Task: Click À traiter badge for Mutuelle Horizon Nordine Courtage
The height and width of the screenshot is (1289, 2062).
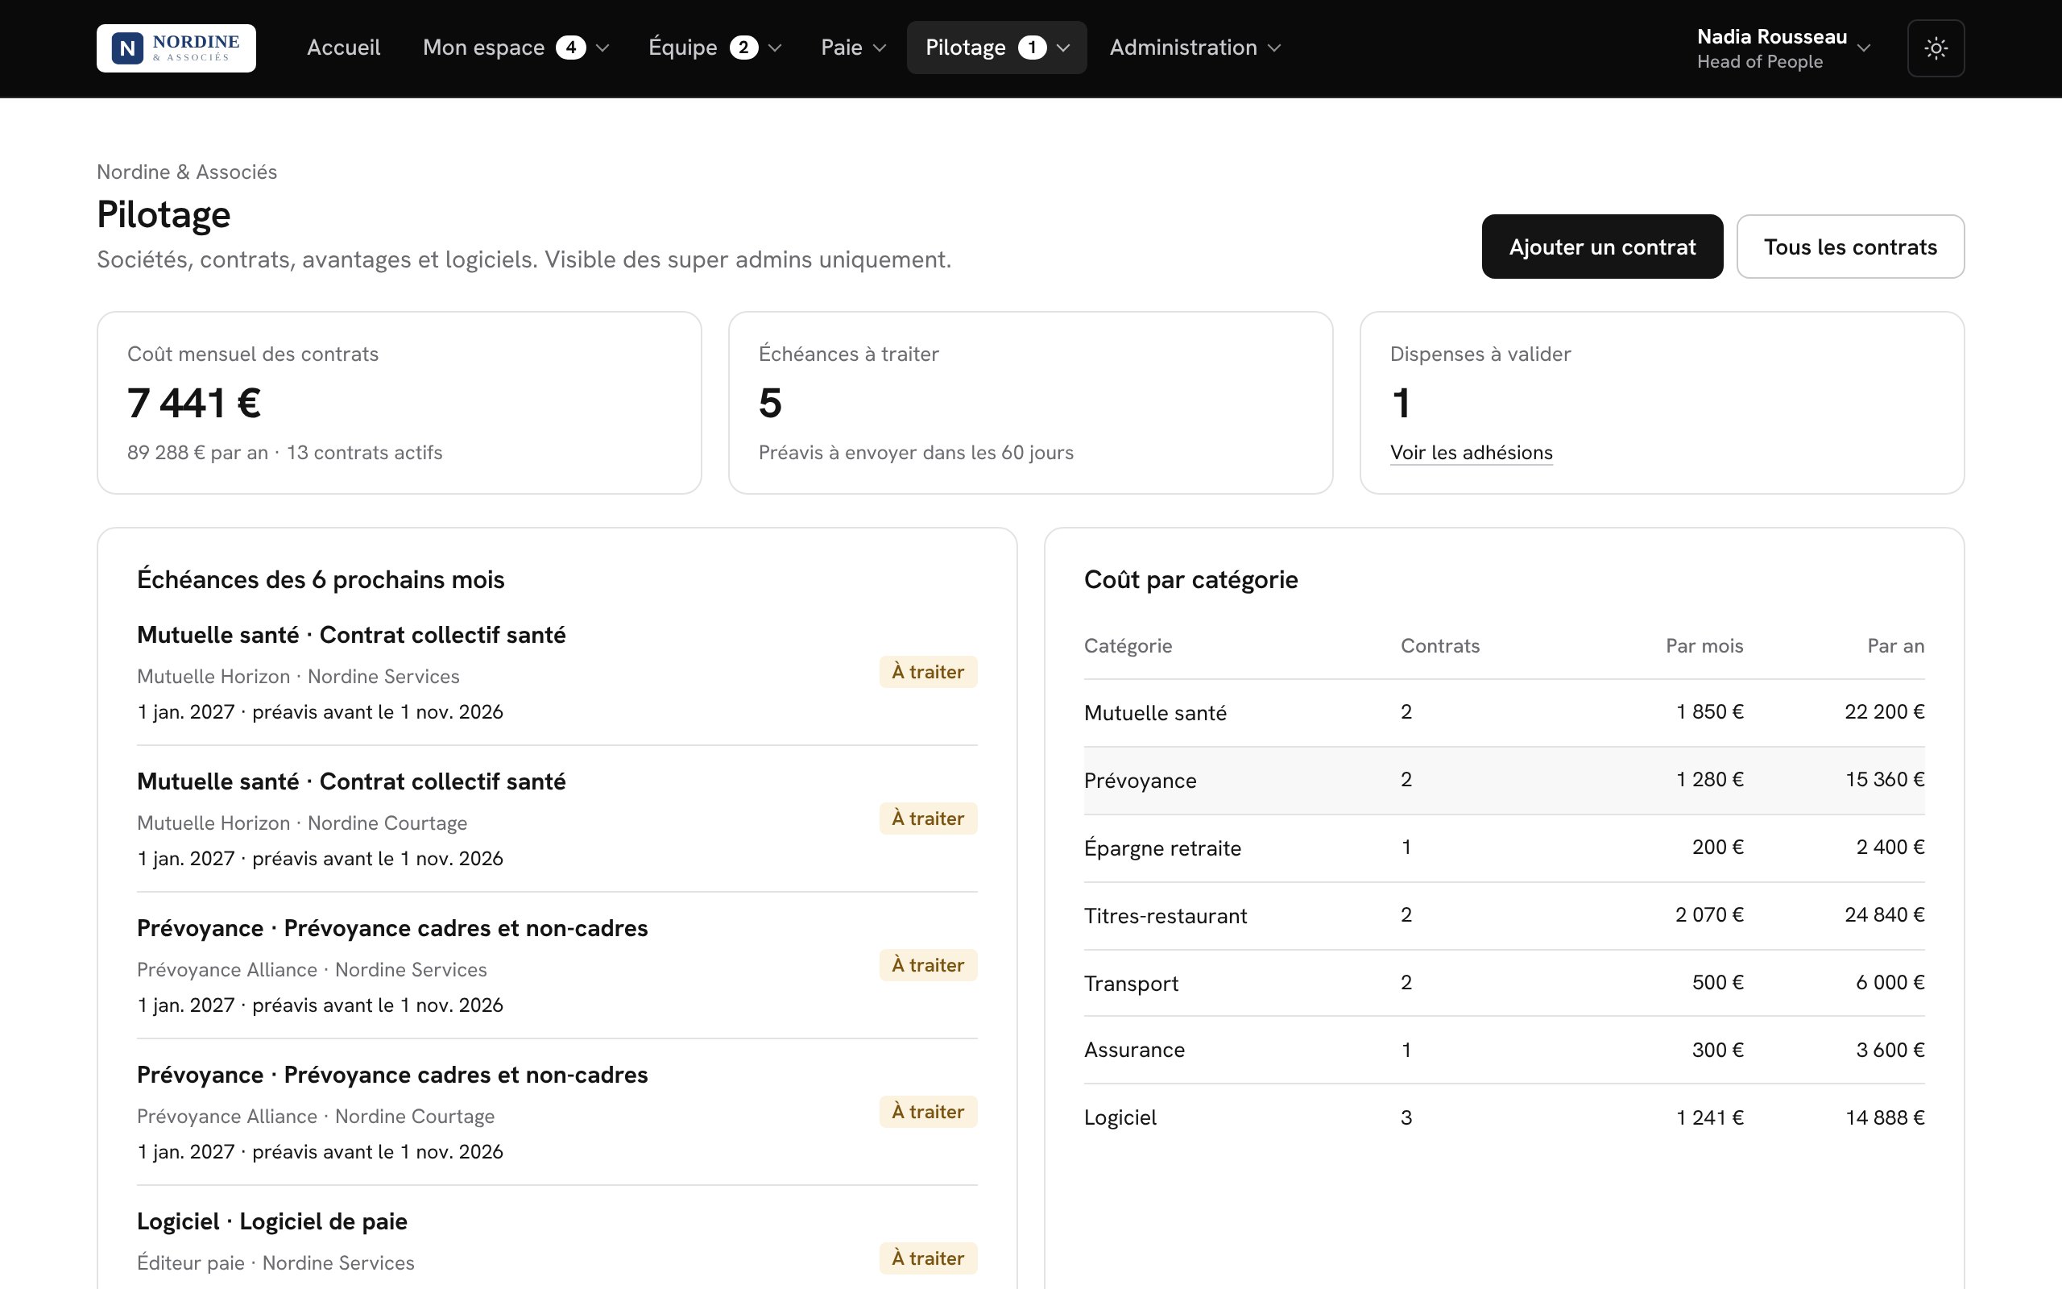Action: (928, 819)
